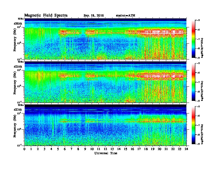Click the 32Hz label atop the dH/dt panel

(x=21, y=19)
